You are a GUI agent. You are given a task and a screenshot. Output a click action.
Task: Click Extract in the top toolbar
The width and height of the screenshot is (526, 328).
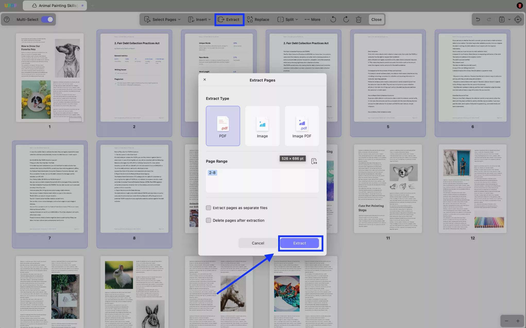tap(229, 20)
